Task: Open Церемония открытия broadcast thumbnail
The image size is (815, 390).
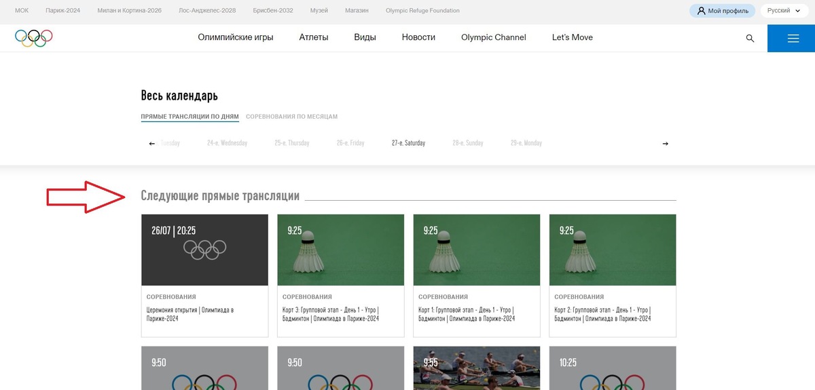Action: pos(204,250)
